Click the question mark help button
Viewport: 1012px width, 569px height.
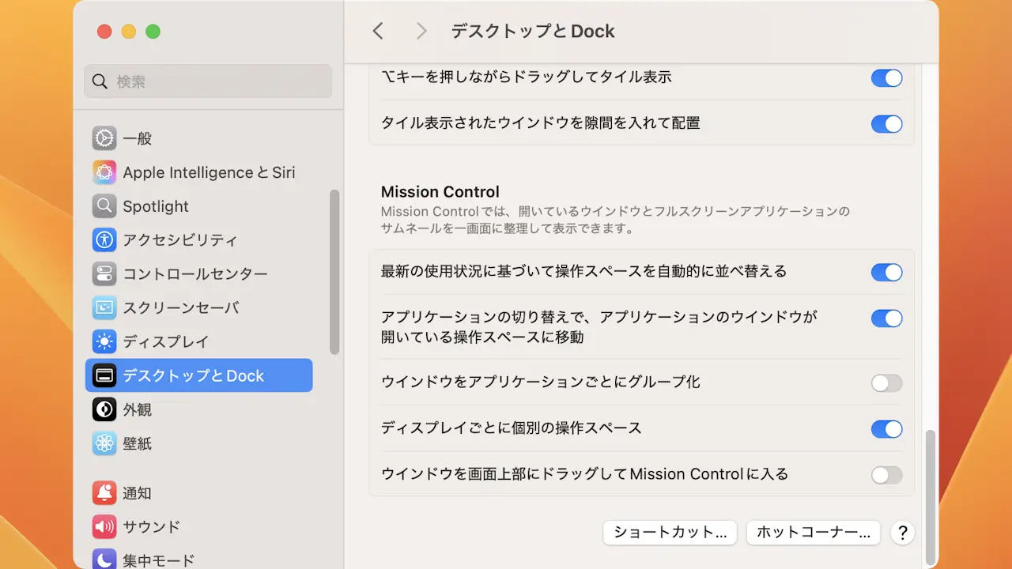pos(902,533)
